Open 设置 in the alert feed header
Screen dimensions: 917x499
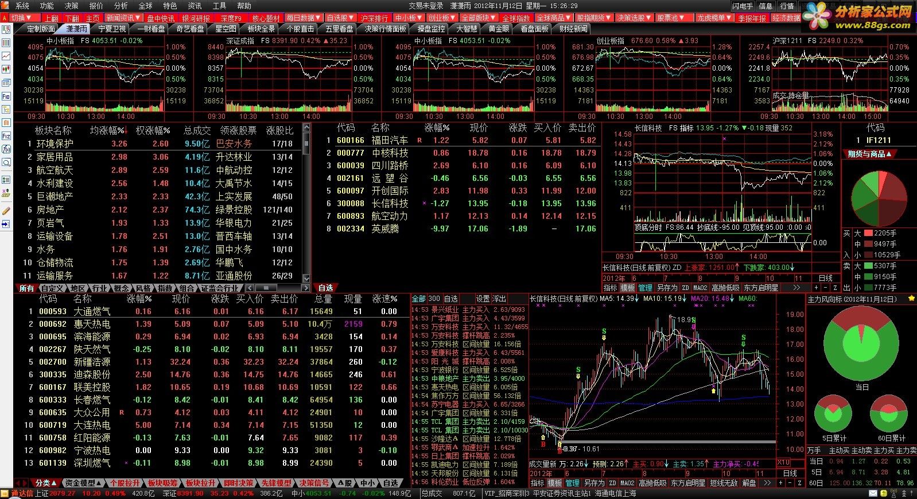483,299
